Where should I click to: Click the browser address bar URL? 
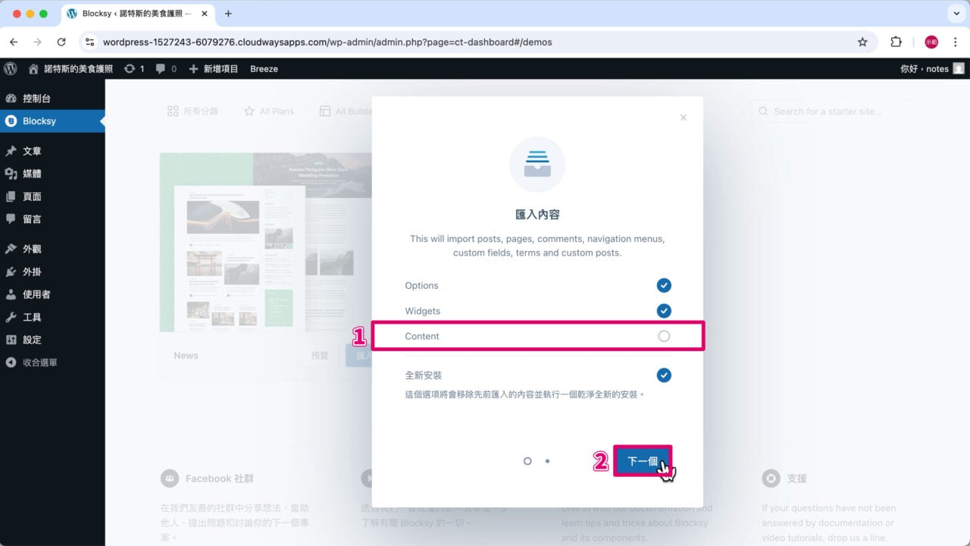point(327,42)
